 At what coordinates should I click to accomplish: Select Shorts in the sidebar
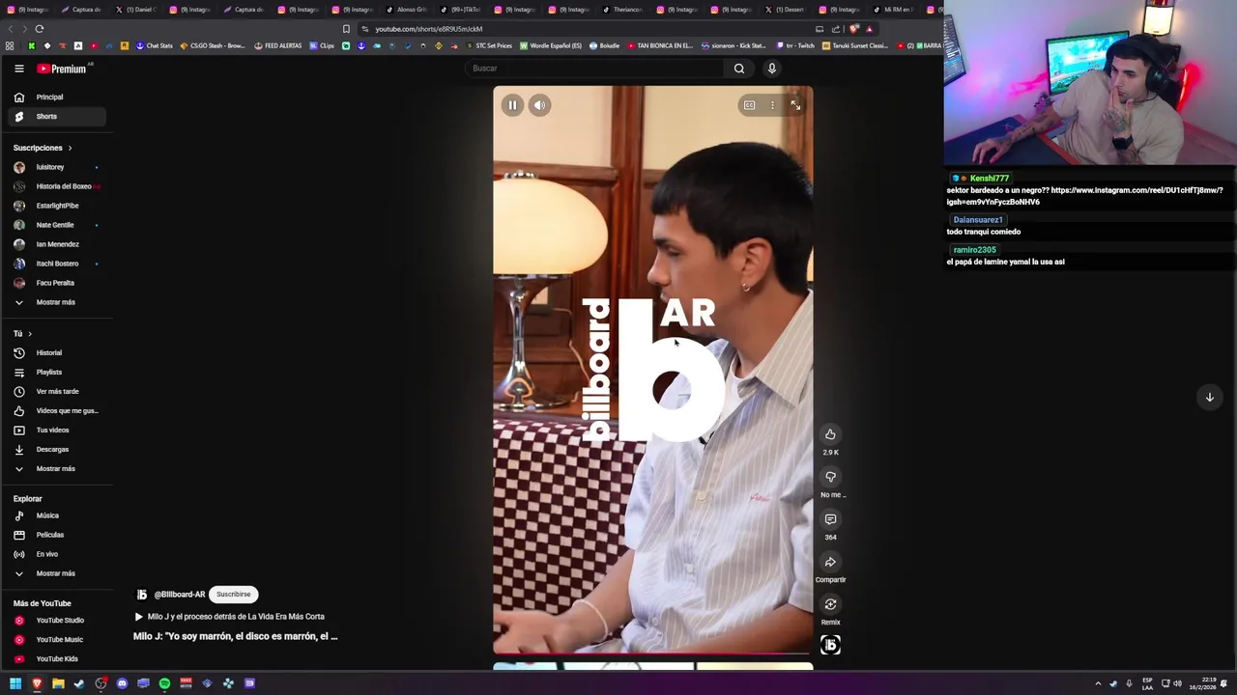pyautogui.click(x=57, y=117)
